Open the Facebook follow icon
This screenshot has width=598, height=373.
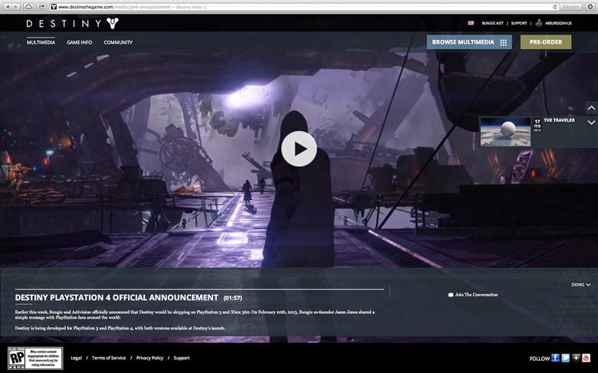coord(555,358)
